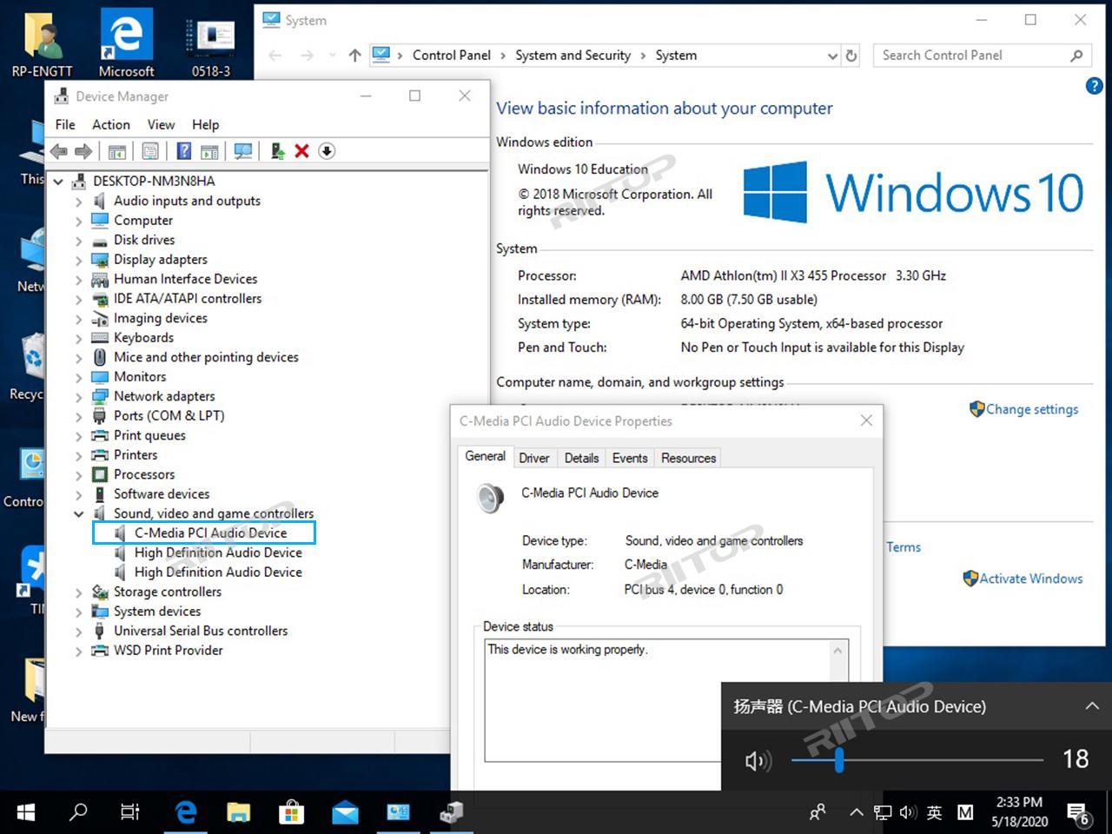Click the Properties icon in Device Manager toolbar
Image resolution: width=1112 pixels, height=834 pixels.
pyautogui.click(x=150, y=151)
